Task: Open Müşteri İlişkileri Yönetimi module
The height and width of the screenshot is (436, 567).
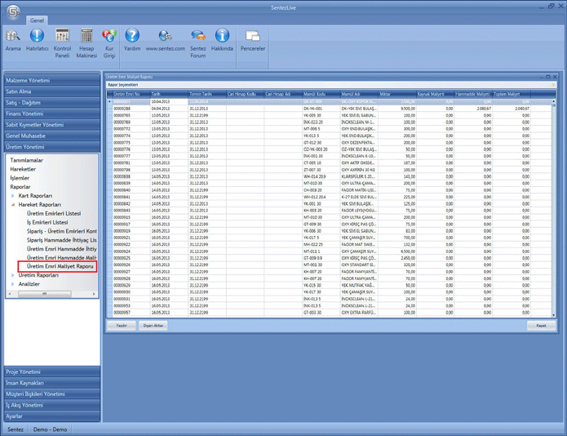Action: (52, 394)
